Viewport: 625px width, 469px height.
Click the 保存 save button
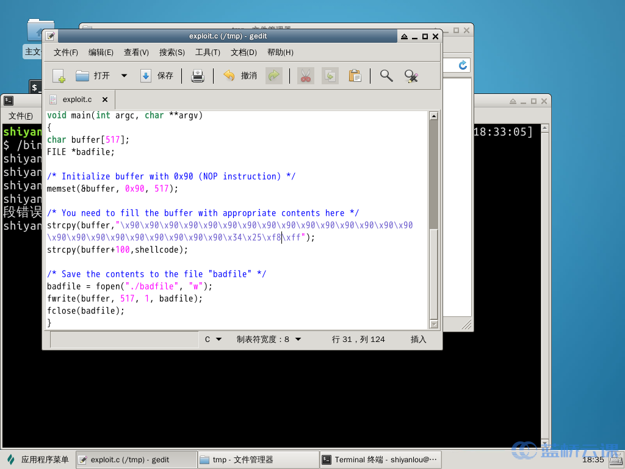coord(157,76)
